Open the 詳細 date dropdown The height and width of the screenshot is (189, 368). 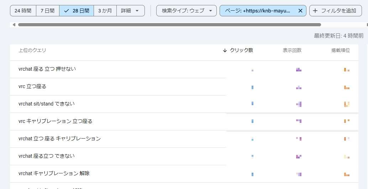[x=130, y=11]
